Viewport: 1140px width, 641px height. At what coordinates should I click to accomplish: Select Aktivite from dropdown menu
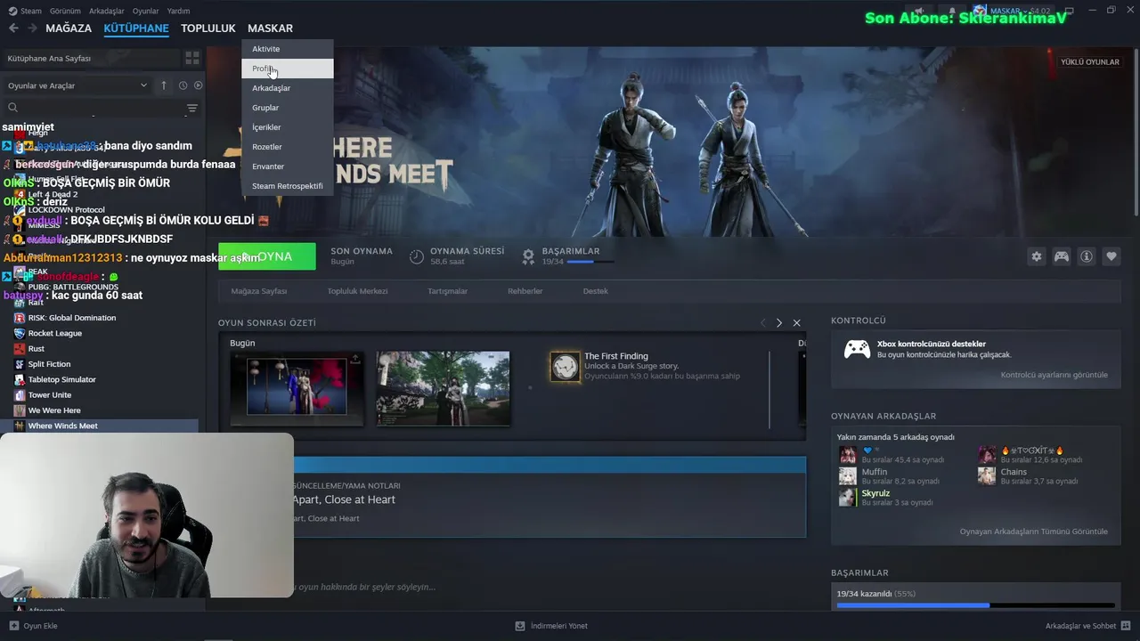(x=288, y=49)
